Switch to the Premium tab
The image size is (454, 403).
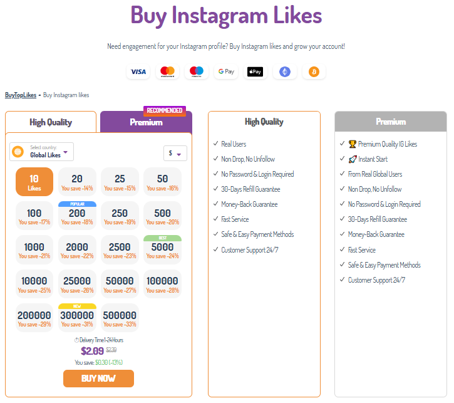[x=146, y=122]
